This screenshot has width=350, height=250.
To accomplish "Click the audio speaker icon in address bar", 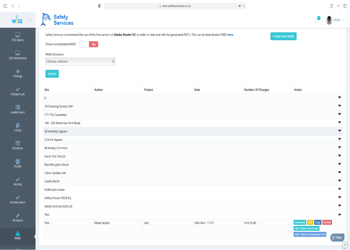I will tap(240, 6).
